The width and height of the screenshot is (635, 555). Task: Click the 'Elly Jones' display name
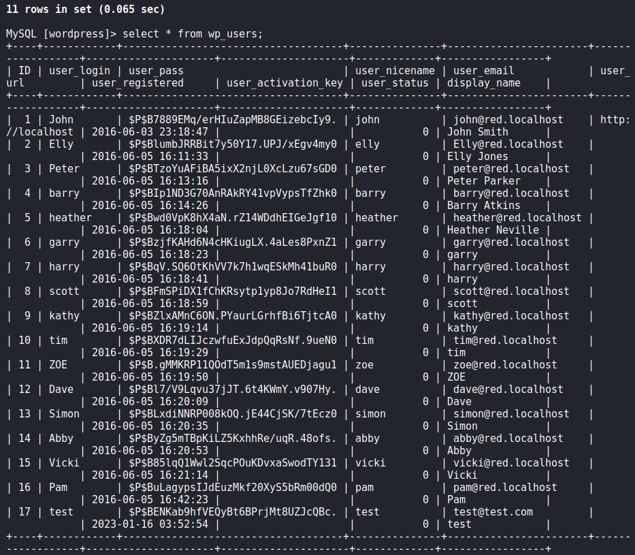(x=478, y=157)
